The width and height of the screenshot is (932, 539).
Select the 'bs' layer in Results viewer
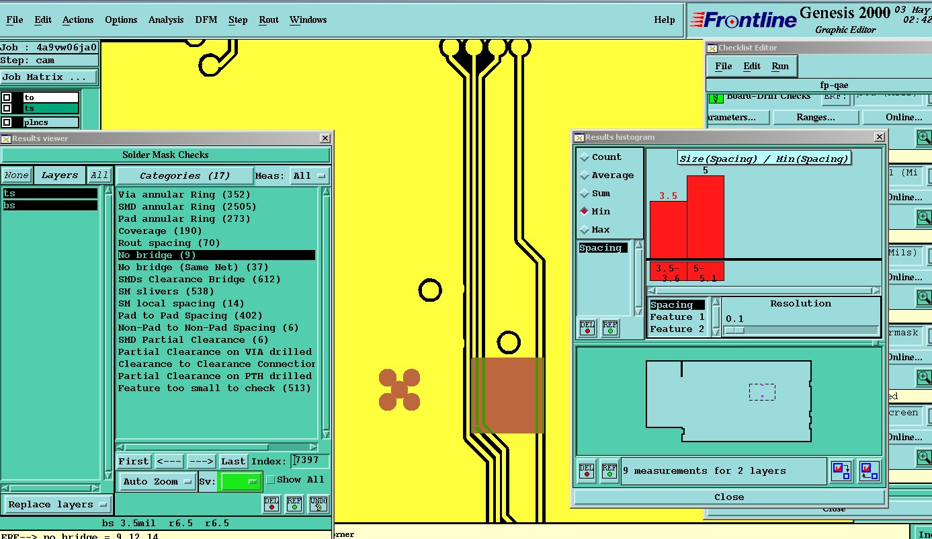pyautogui.click(x=50, y=206)
